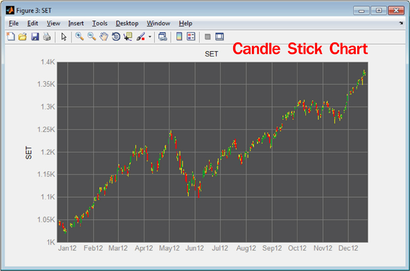Toggle the Brush data tool
Screen dimensions: 410x271
(140, 36)
